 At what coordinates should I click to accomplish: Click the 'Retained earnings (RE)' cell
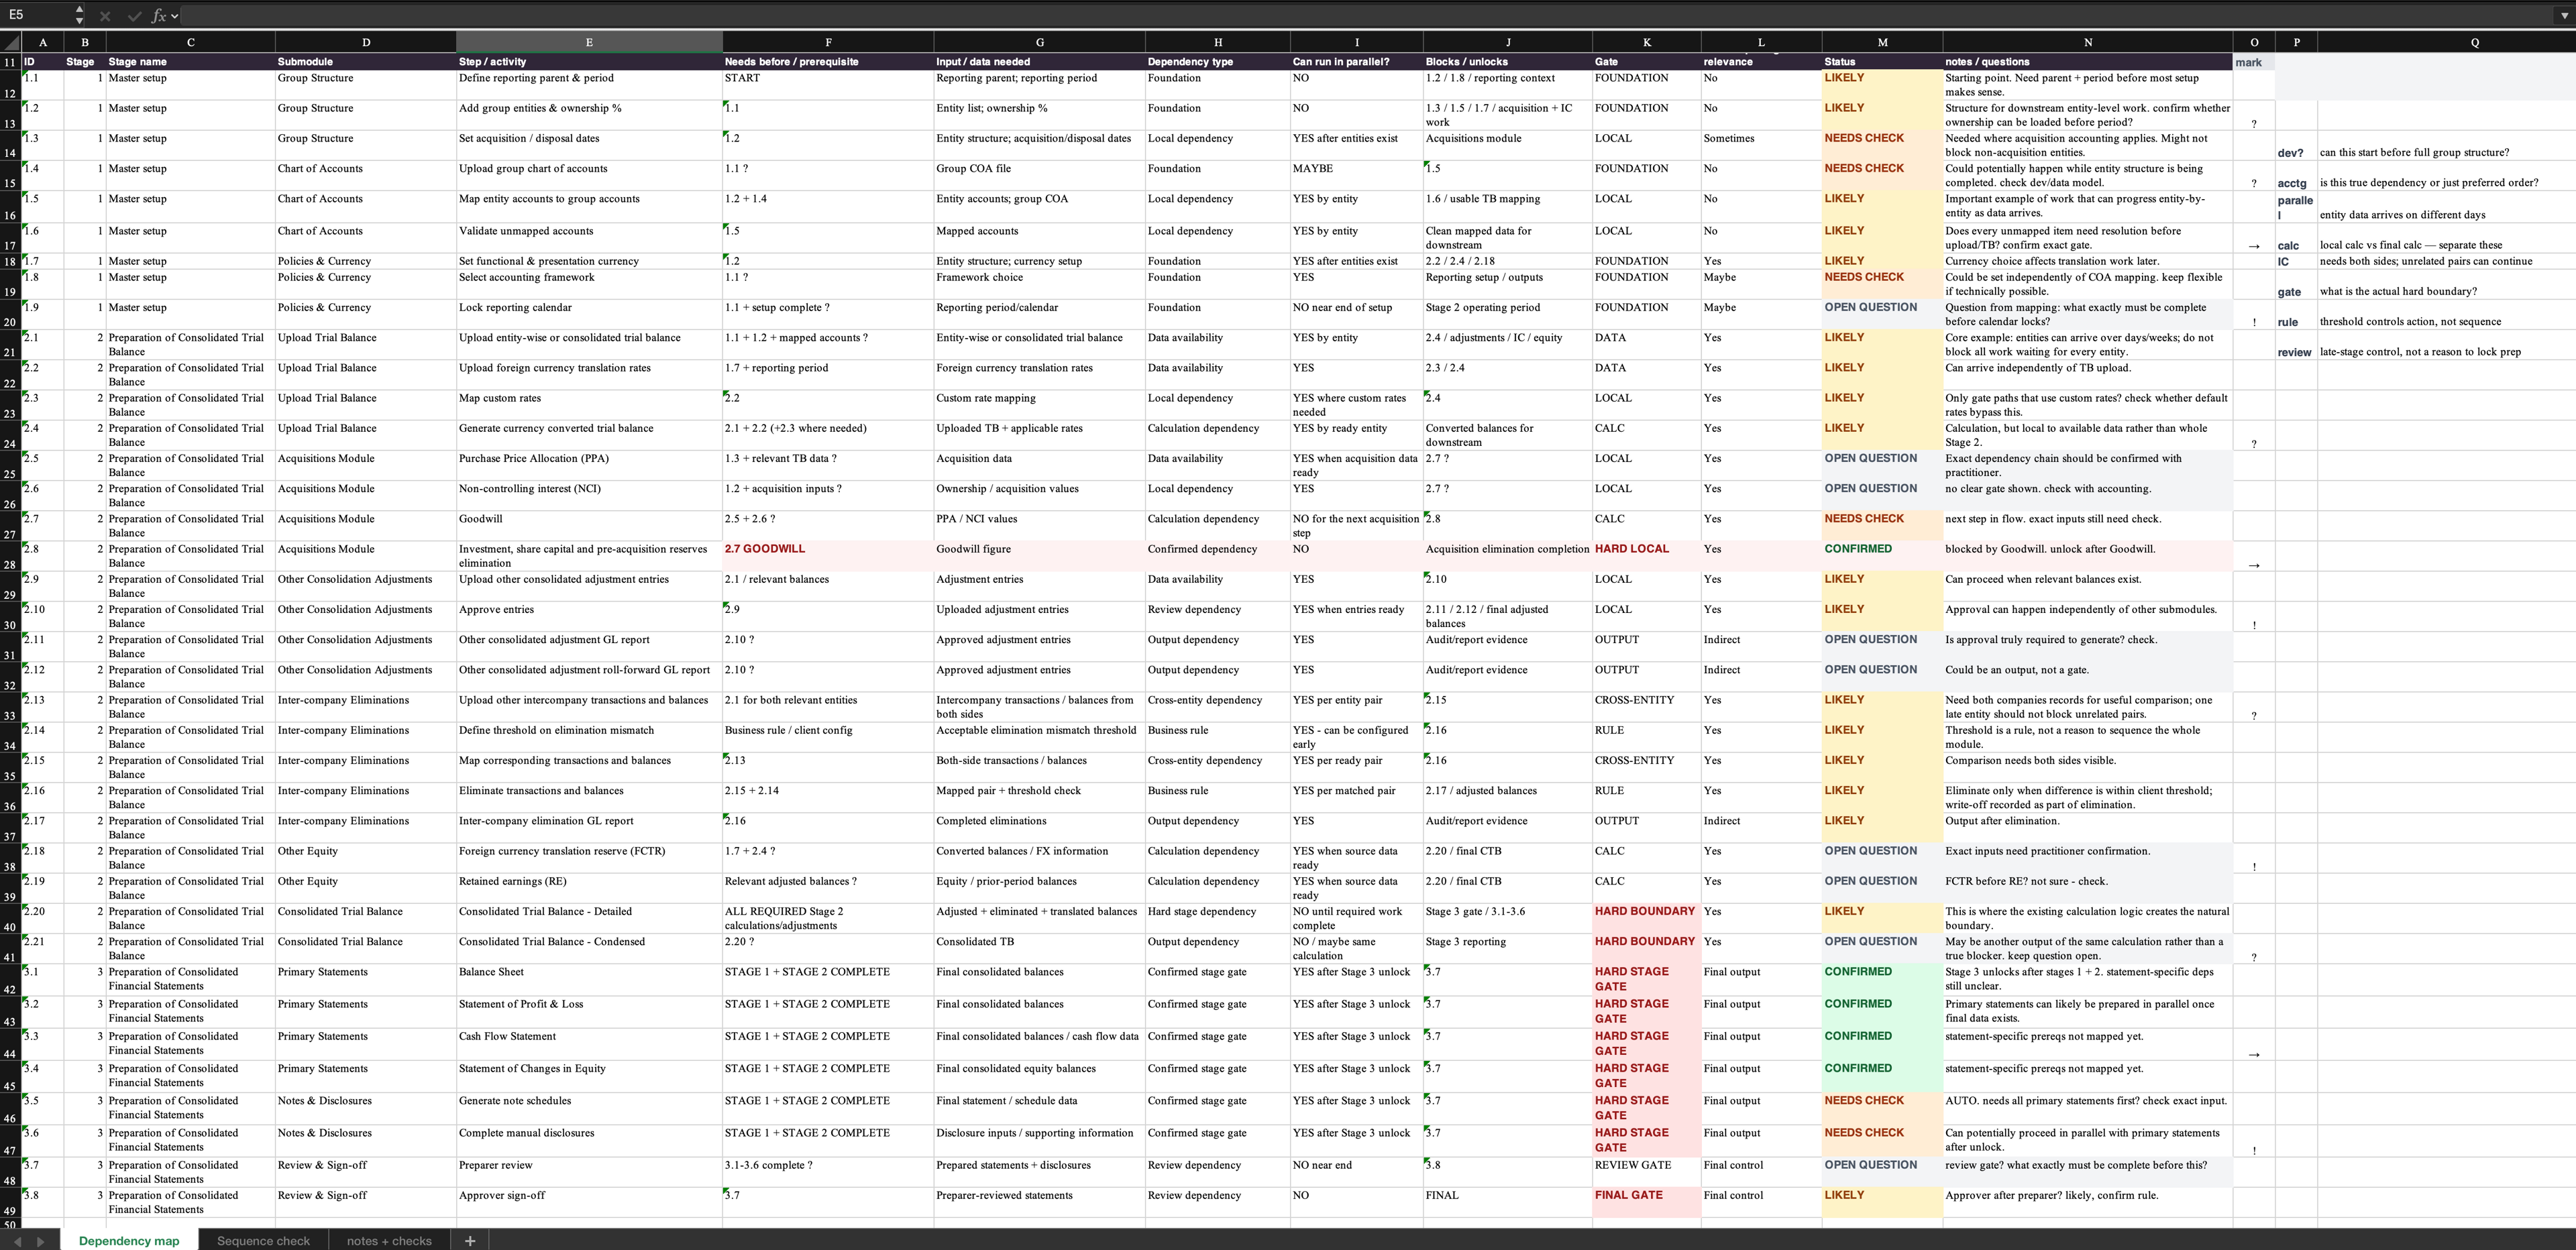click(589, 888)
